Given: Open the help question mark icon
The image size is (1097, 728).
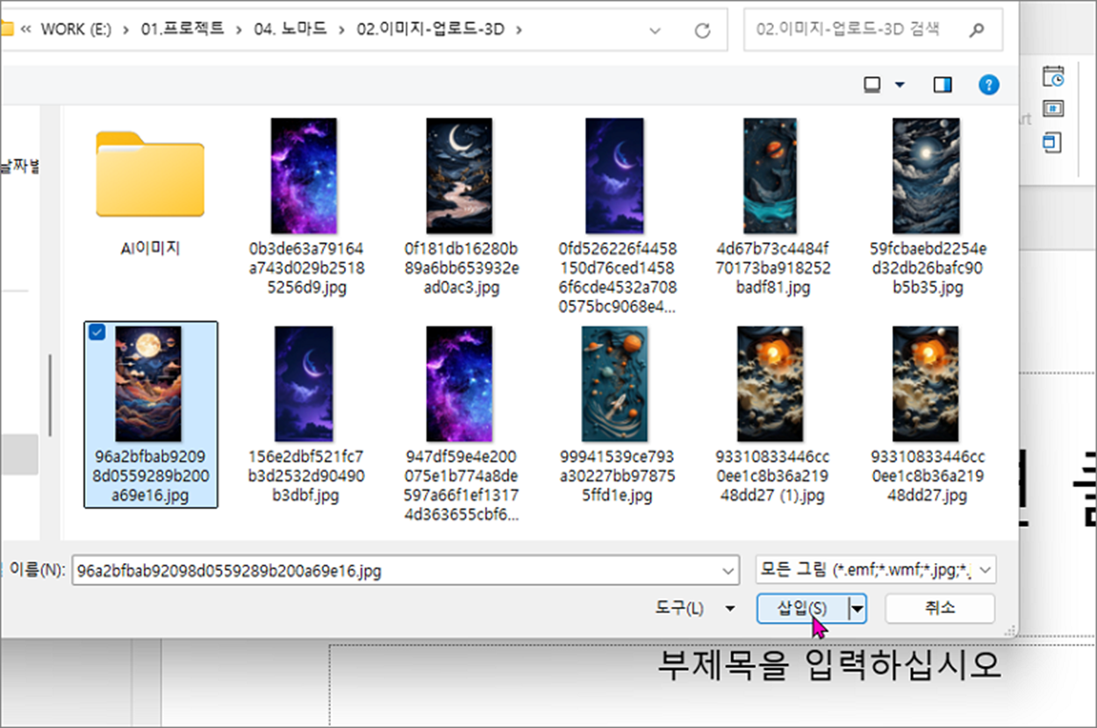Looking at the screenshot, I should pyautogui.click(x=989, y=84).
